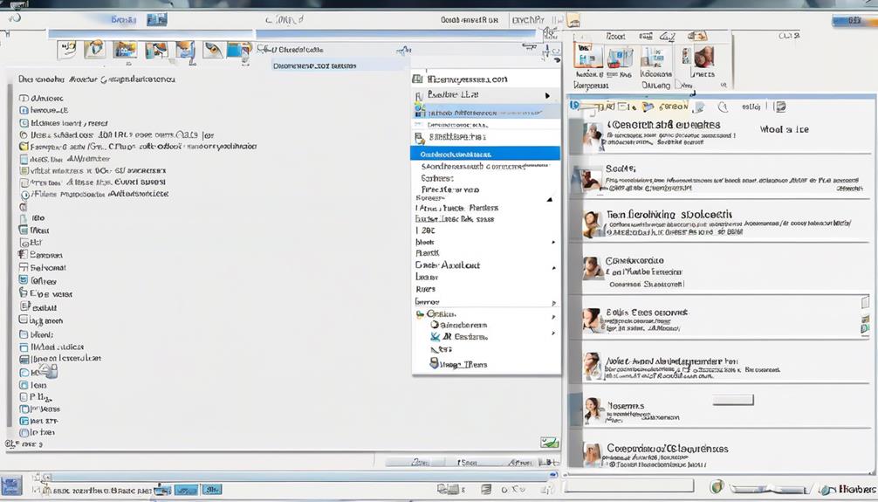
Task: Click the small page icon at right list edge
Action: point(865,303)
